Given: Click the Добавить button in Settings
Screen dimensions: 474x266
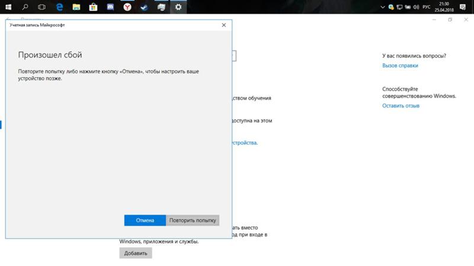Looking at the screenshot, I should [136, 253].
